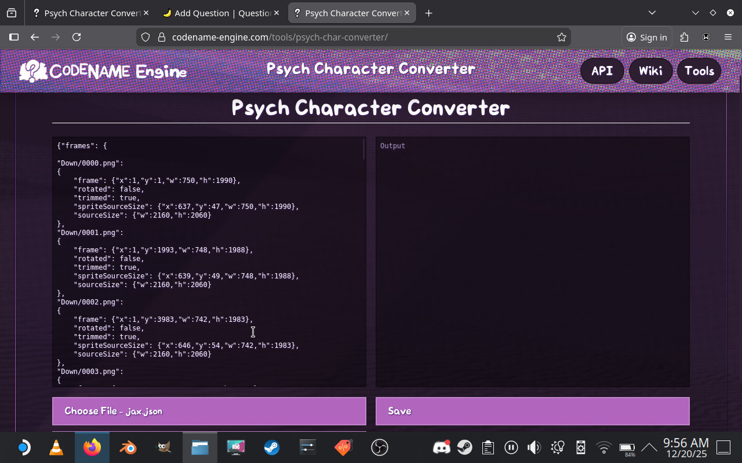Show hidden system tray icons arrow

pyautogui.click(x=649, y=447)
